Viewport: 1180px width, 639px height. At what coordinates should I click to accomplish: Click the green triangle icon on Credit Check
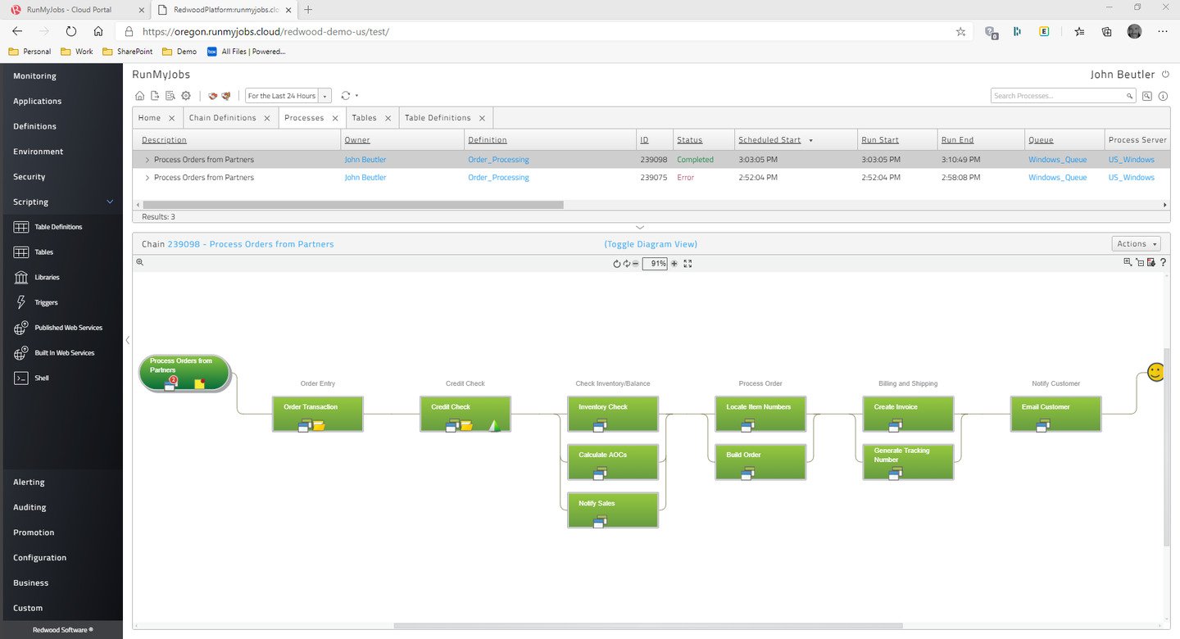point(493,425)
